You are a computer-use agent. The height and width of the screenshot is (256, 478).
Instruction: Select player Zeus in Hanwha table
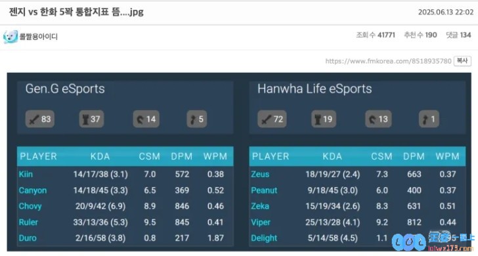point(260,175)
